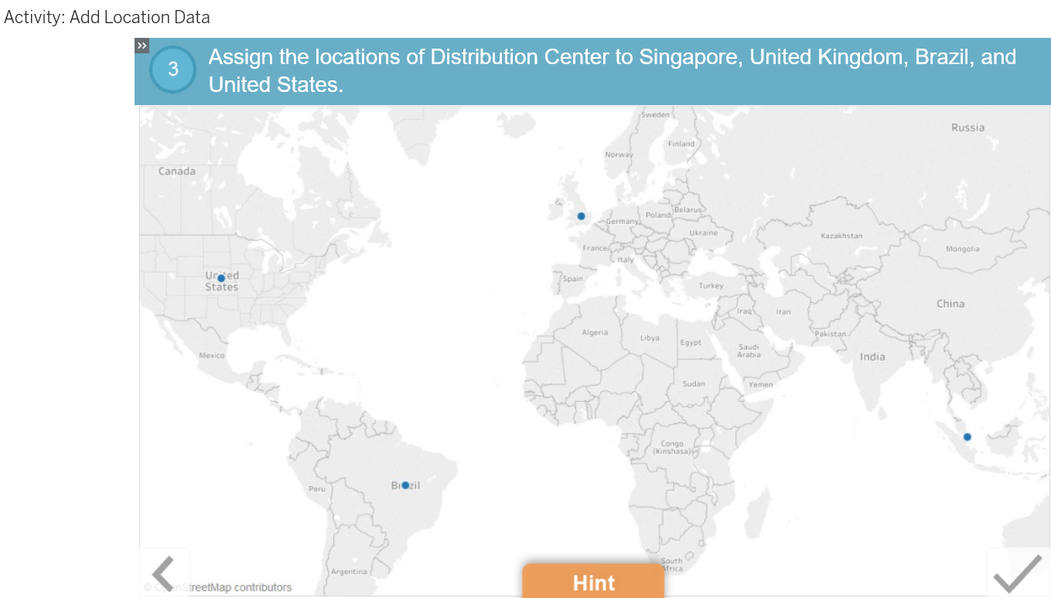Click the Sudan map label

pos(694,384)
